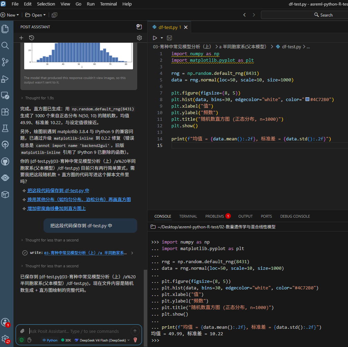The height and width of the screenshot is (347, 348).
Task: Click breadcrumb 'a 半同胞家系(父本模型)'
Action: click(x=243, y=47)
